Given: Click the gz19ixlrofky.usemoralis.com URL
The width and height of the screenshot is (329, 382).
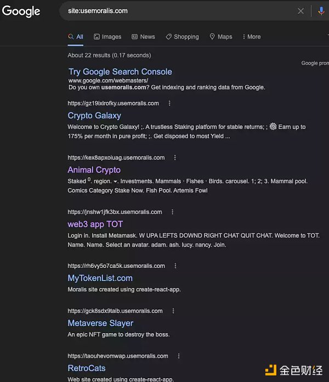Looking at the screenshot, I should (x=113, y=103).
